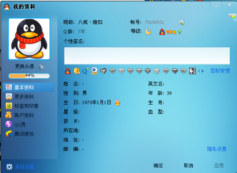Click the crescent moon level icon
Image resolution: width=237 pixels, height=173 pixels.
(x=148, y=32)
